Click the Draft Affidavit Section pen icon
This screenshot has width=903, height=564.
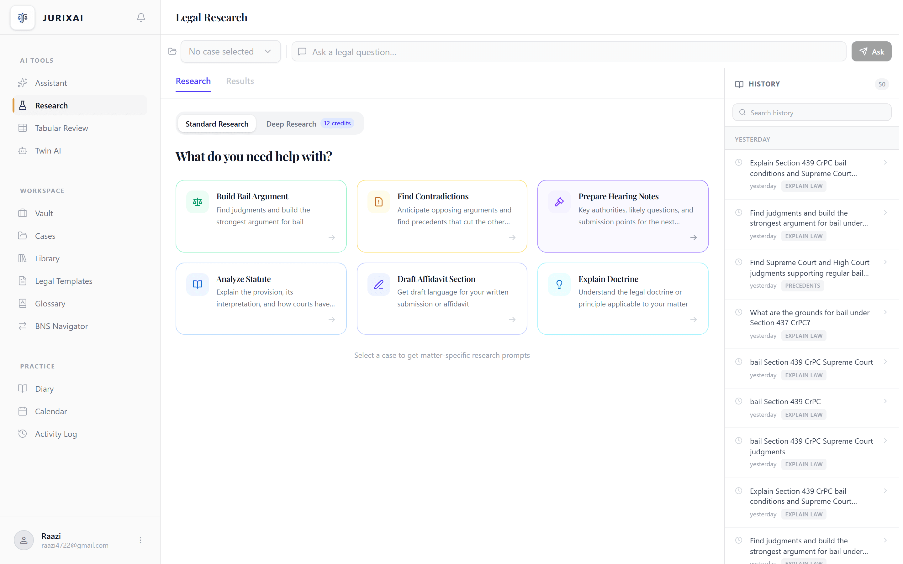(379, 284)
